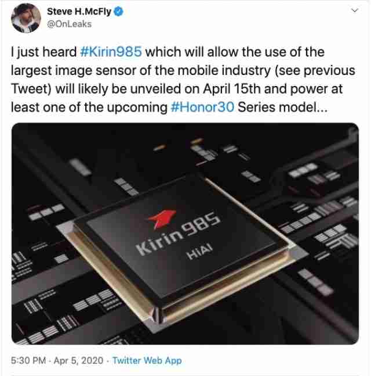Open the Twitter Web App source link
This screenshot has width=371, height=376.
147,360
